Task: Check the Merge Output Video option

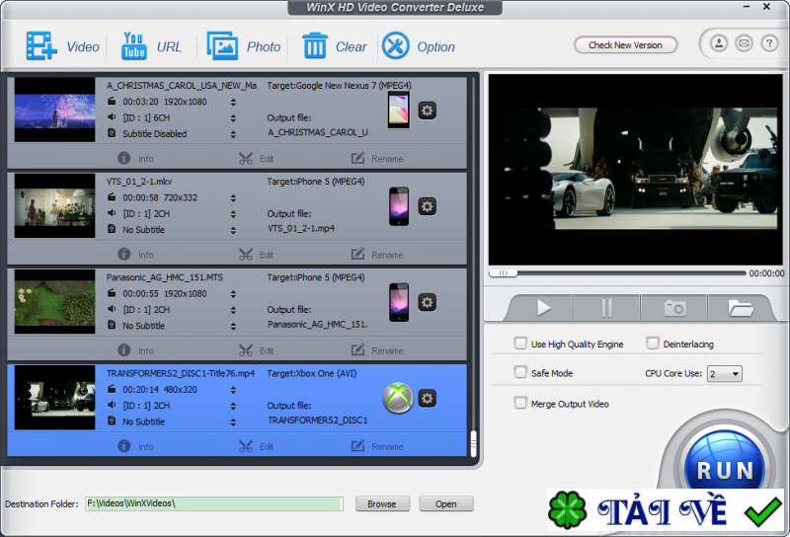Action: pos(520,403)
